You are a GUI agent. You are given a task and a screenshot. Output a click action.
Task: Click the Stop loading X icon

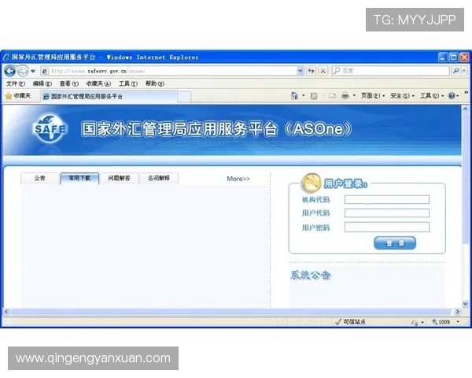click(323, 71)
